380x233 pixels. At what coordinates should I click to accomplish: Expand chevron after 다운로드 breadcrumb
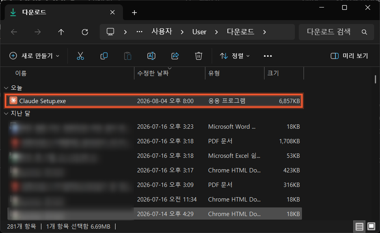tap(265, 32)
